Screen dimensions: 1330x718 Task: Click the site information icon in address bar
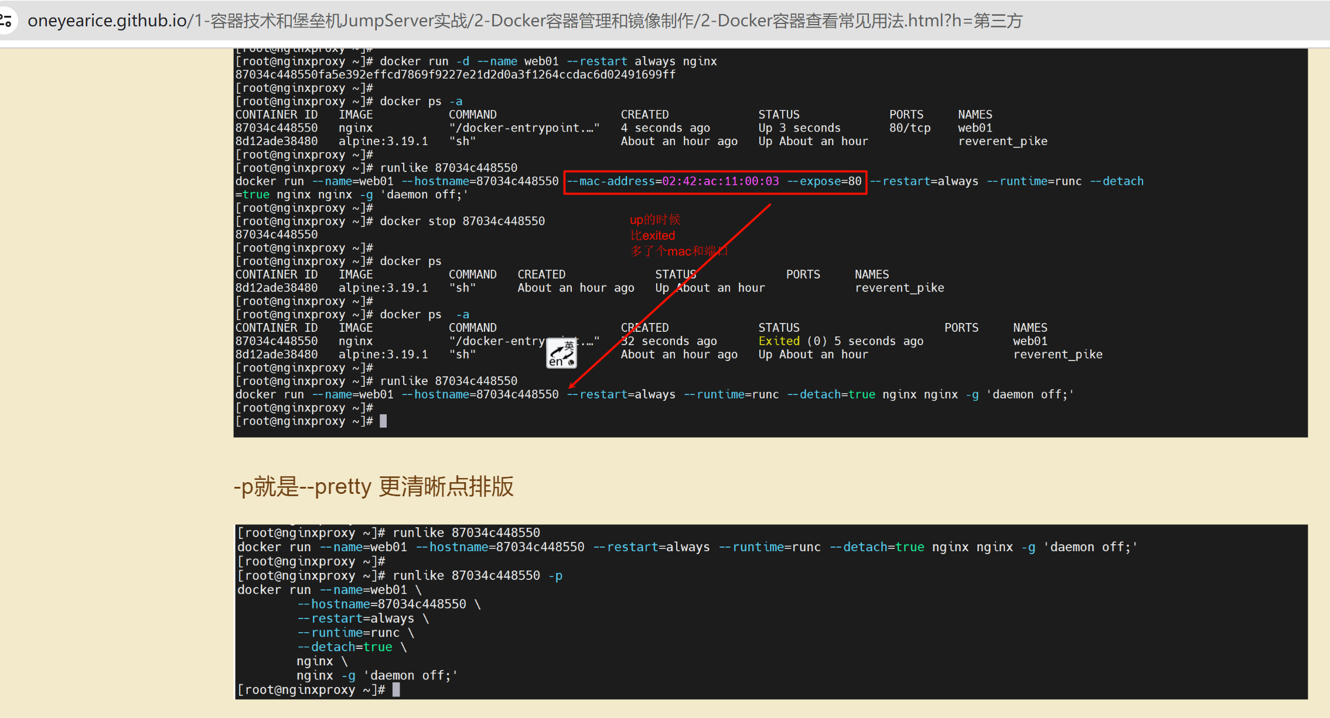click(6, 20)
